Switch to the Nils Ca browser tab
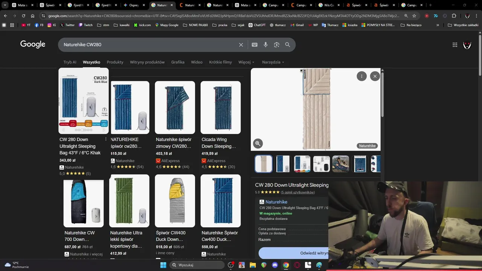This screenshot has width=482, height=271. [x=329, y=5]
